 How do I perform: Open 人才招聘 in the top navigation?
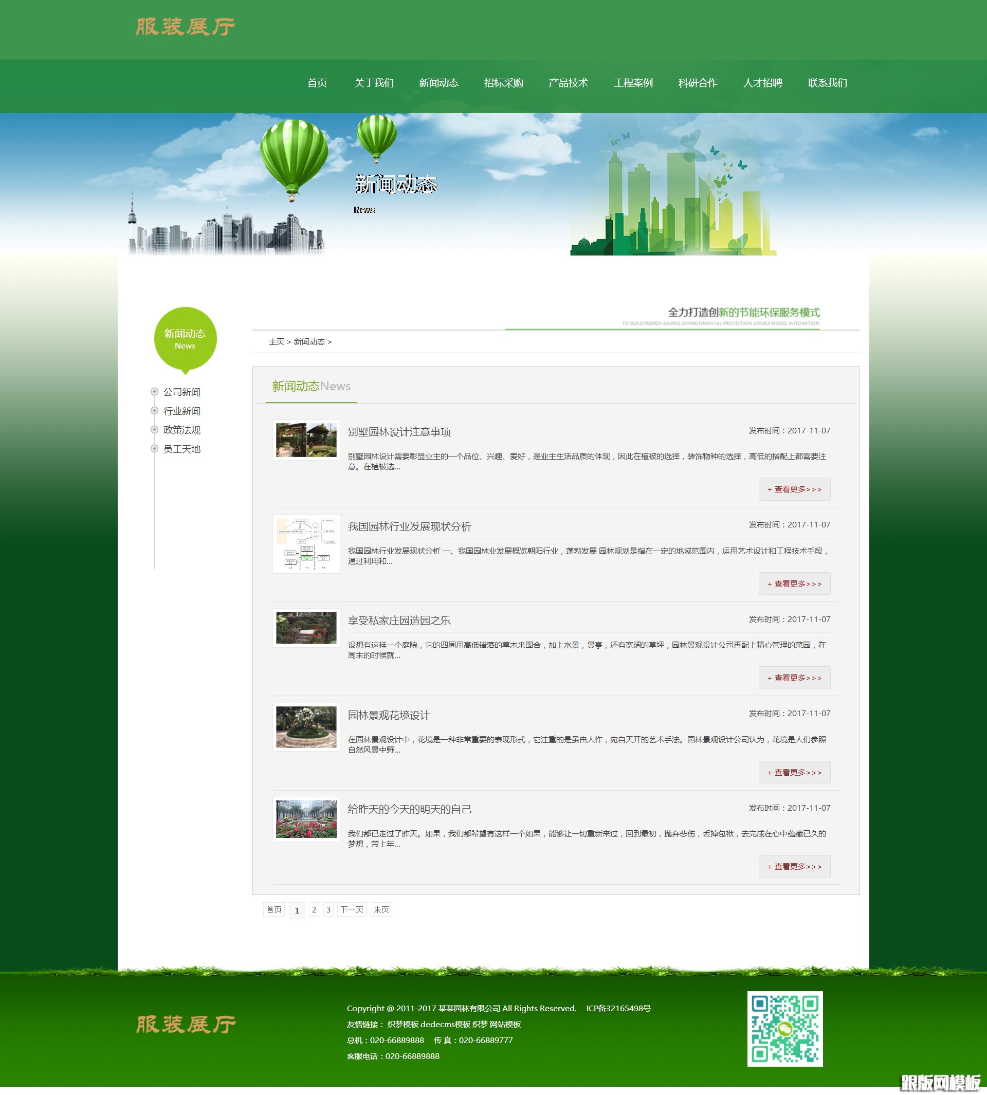[762, 83]
